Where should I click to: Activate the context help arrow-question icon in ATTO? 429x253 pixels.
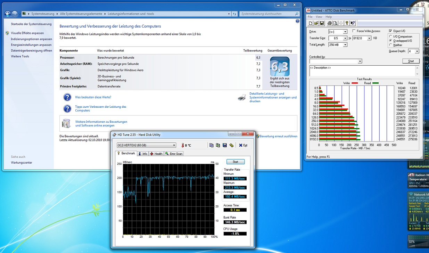point(353,23)
